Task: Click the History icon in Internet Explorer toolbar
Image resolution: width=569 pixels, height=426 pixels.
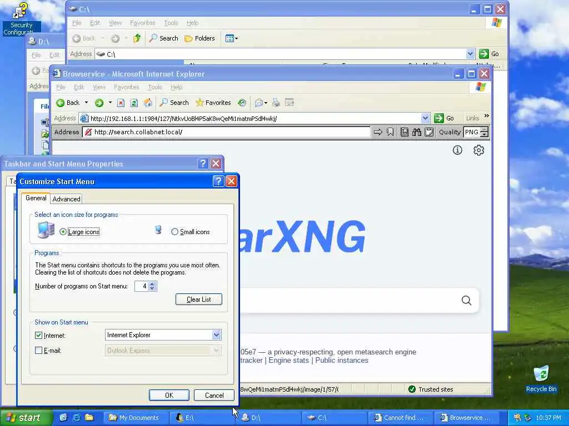Action: (242, 103)
